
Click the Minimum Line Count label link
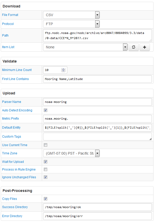point(17,70)
